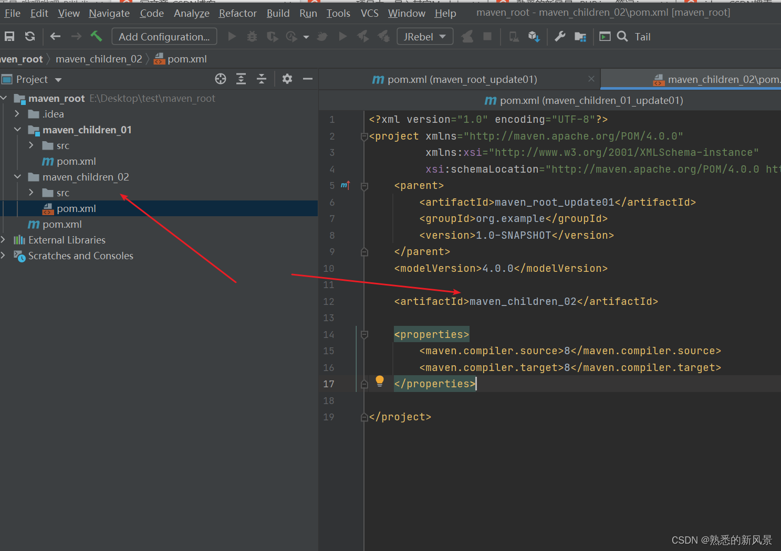Open the Navigate menu

click(109, 13)
